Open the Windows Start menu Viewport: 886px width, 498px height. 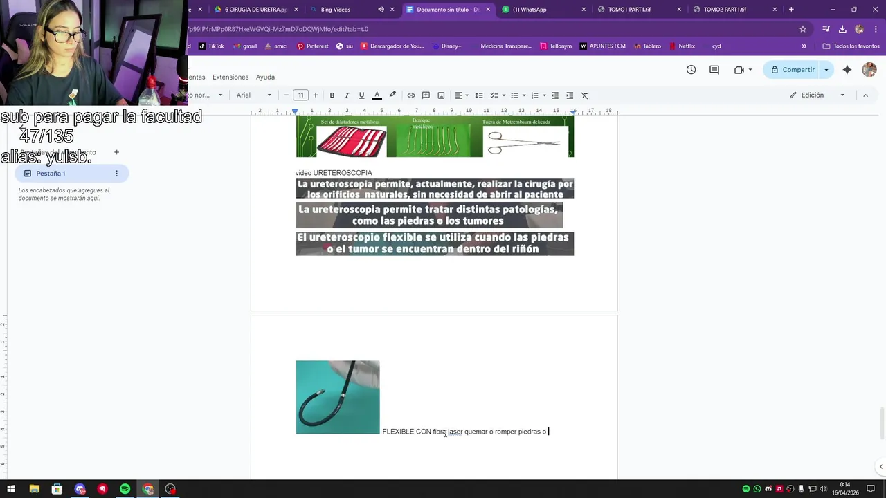[x=11, y=489]
